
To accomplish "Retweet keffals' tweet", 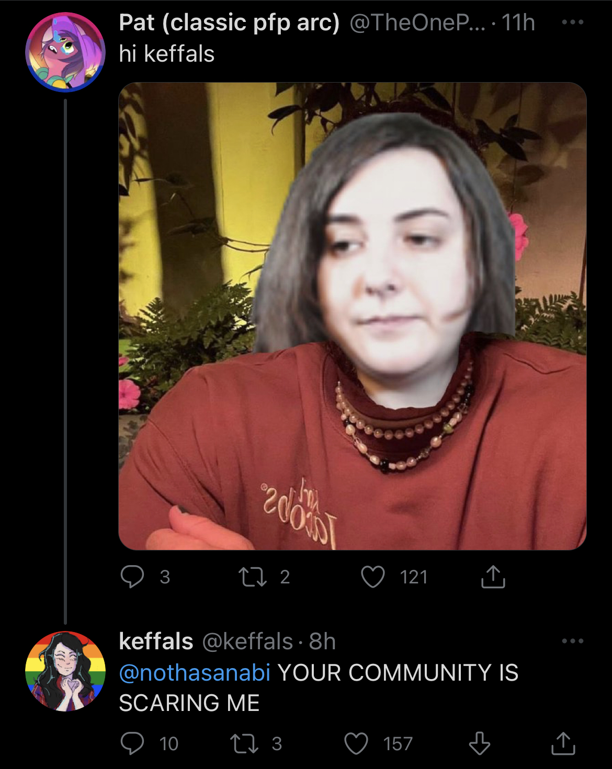I will [244, 743].
